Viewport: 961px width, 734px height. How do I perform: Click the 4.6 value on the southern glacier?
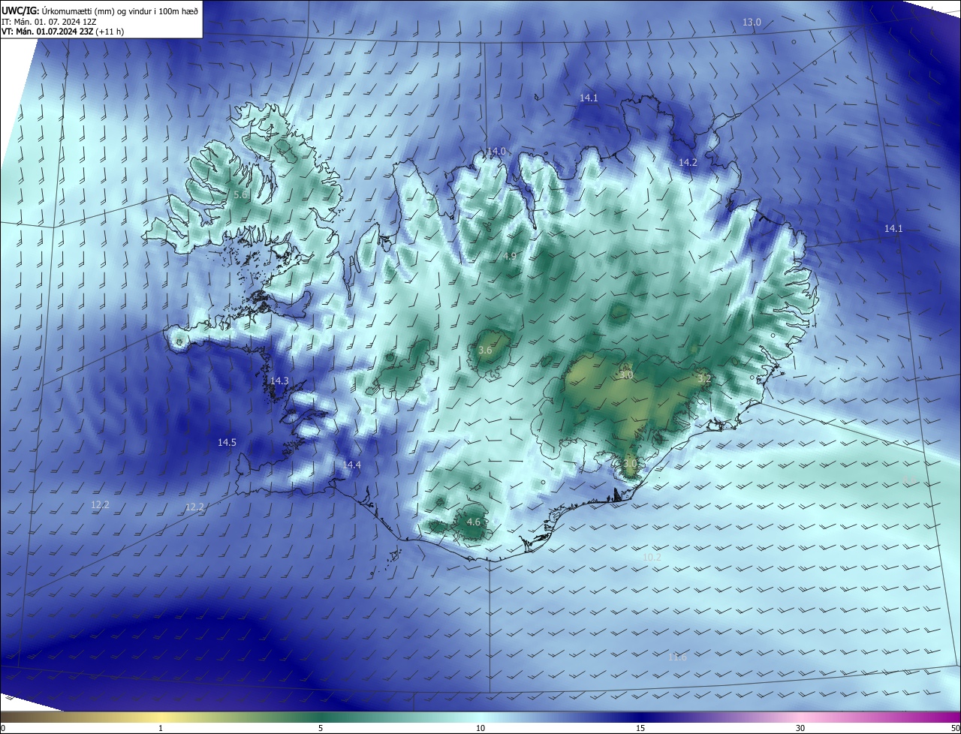[x=474, y=522]
